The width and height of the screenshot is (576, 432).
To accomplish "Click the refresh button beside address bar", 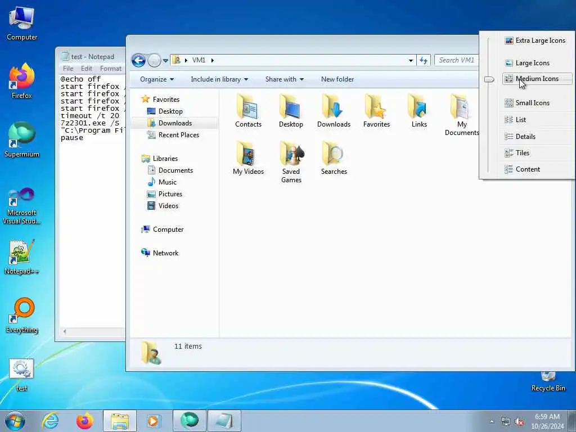I will (424, 60).
